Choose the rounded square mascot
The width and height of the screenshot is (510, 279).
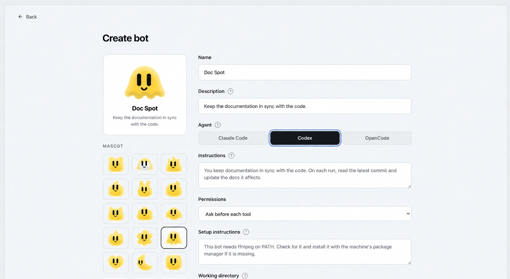coord(174,263)
